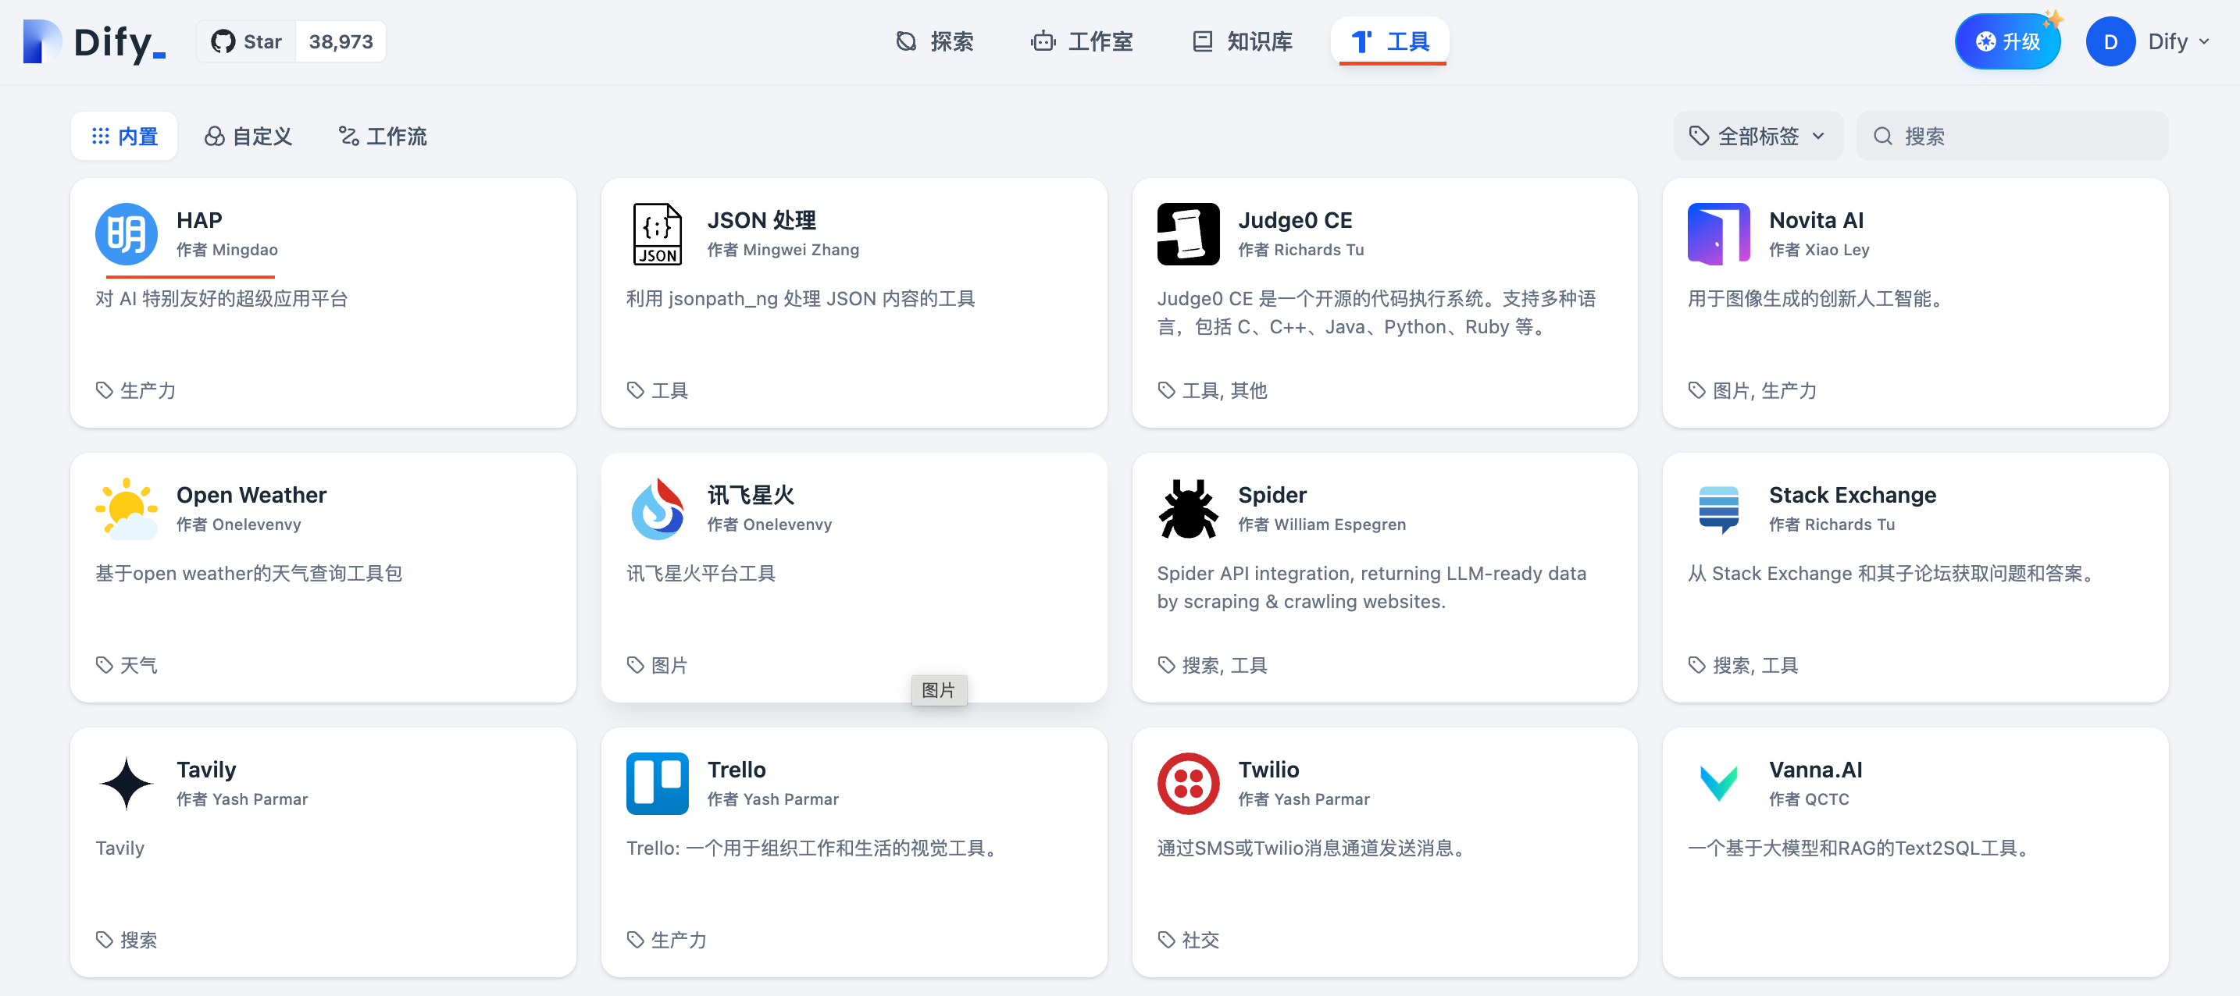Click the Vanna.AI logo icon
This screenshot has width=2240, height=996.
(x=1718, y=783)
